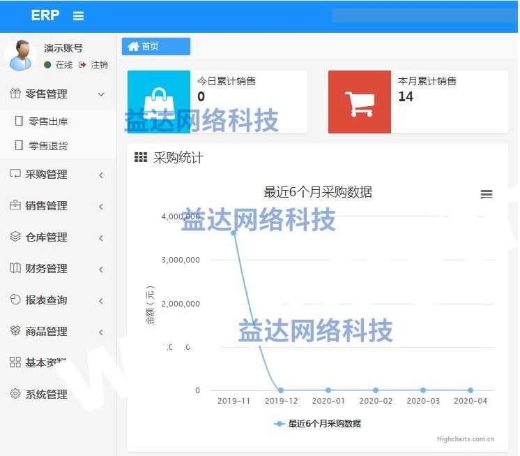
Task: Expand the 报表查询 menu arrow
Action: [101, 301]
